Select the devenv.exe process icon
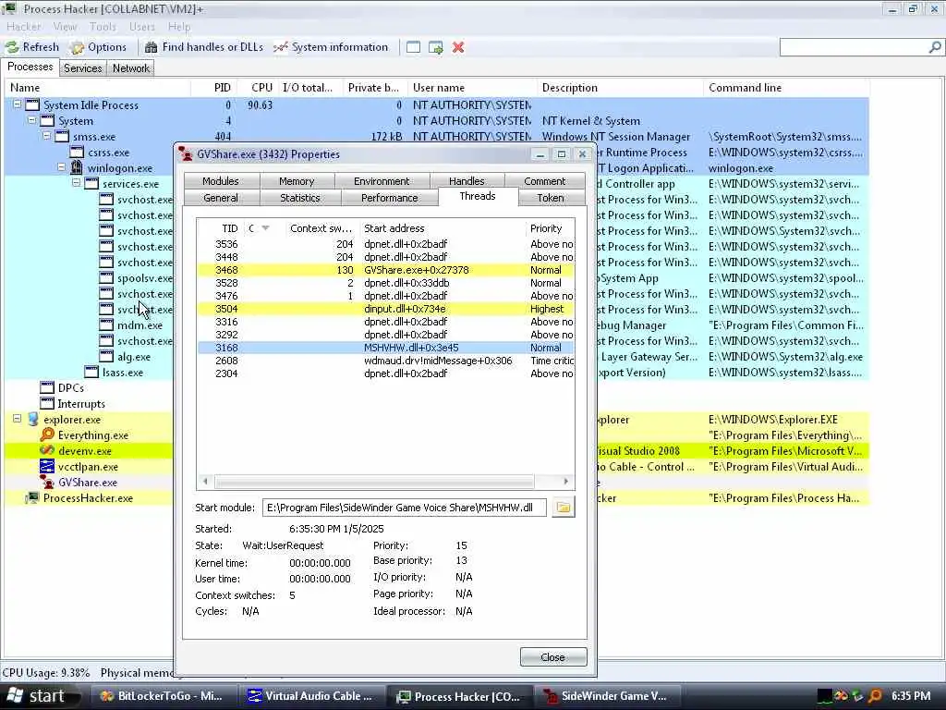946x710 pixels. [47, 450]
